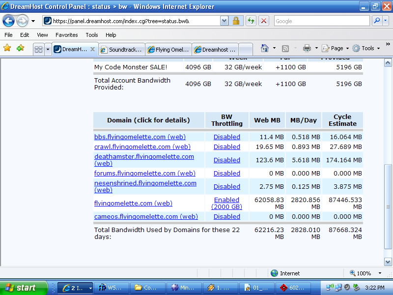Open the View menu
This screenshot has height=295, width=393.
(42, 35)
